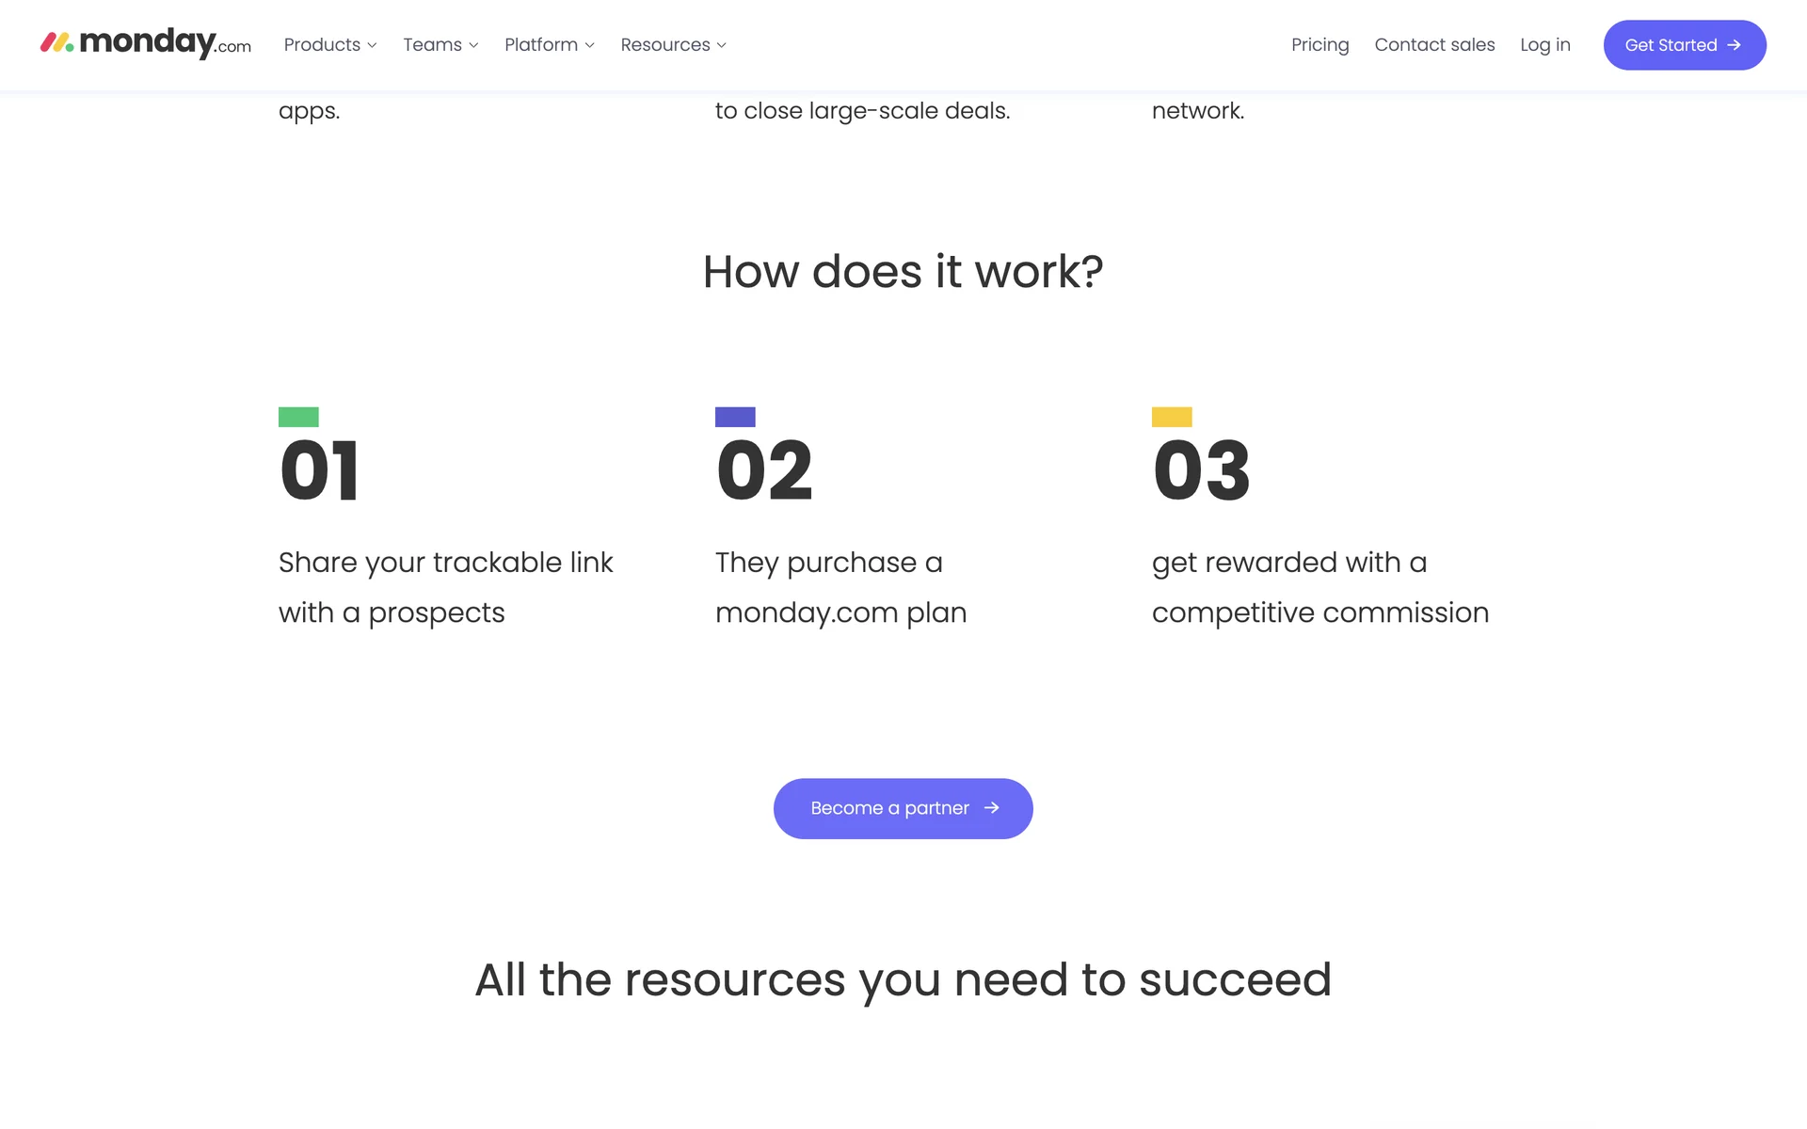This screenshot has height=1129, width=1807.
Task: Click the large 01 step number
Action: point(319,470)
